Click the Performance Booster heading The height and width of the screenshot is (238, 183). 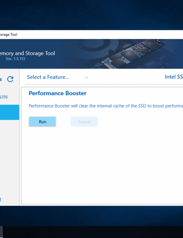point(58,93)
